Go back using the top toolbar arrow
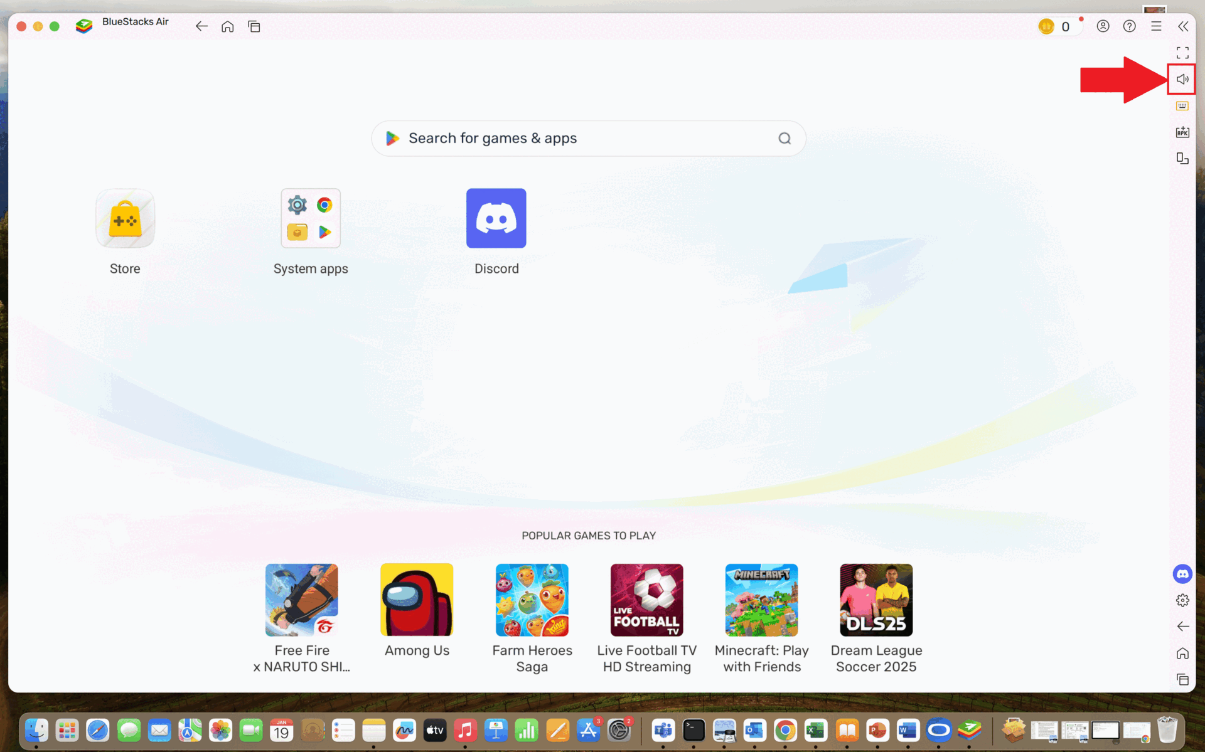Screen dimensions: 1205x752 point(201,26)
